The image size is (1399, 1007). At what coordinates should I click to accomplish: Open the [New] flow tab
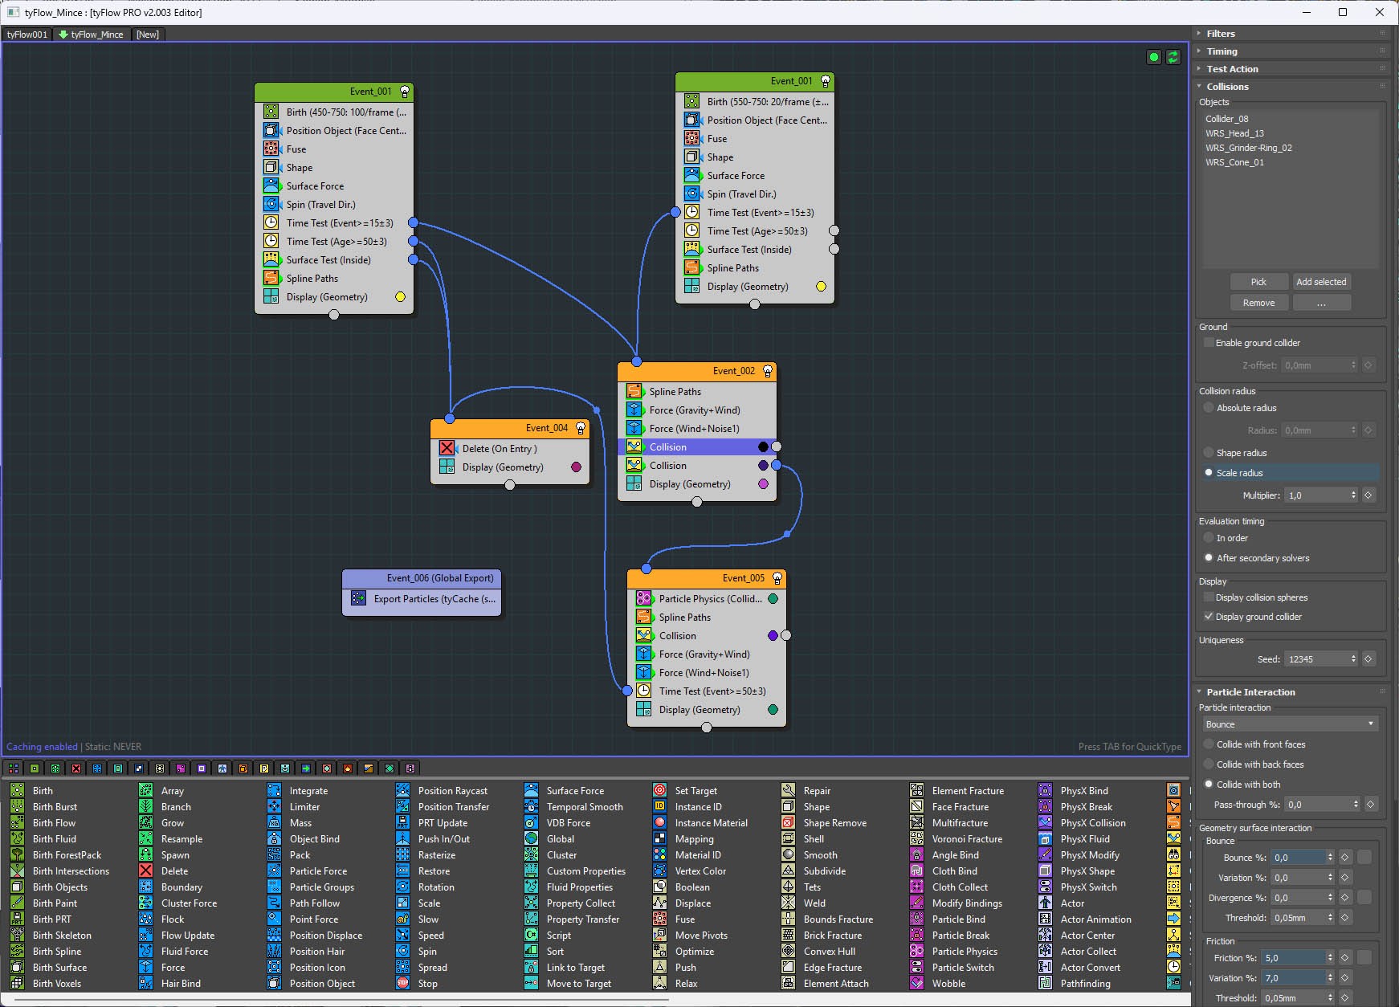click(147, 35)
